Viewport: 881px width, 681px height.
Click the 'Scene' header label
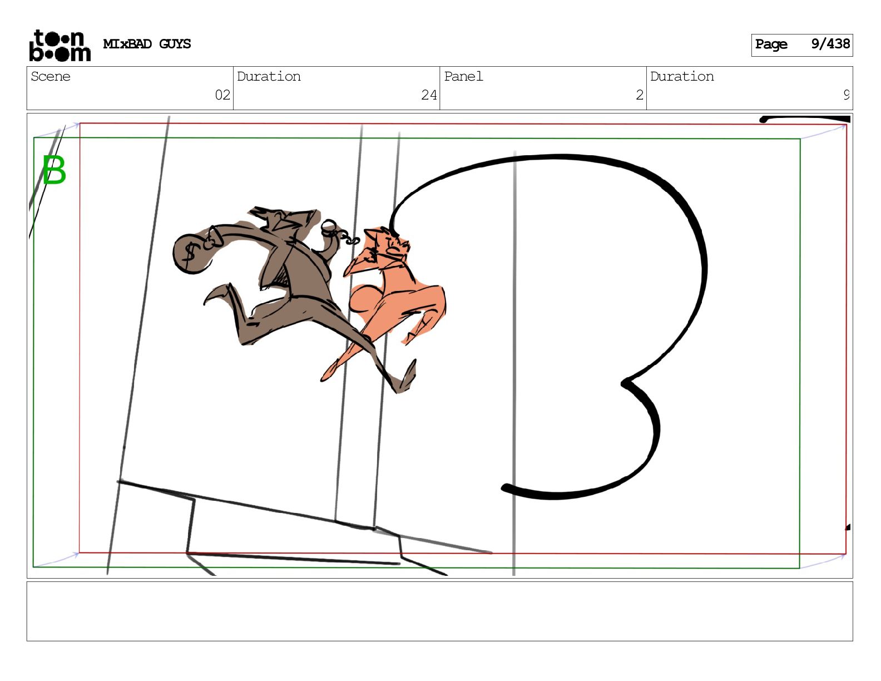point(51,76)
